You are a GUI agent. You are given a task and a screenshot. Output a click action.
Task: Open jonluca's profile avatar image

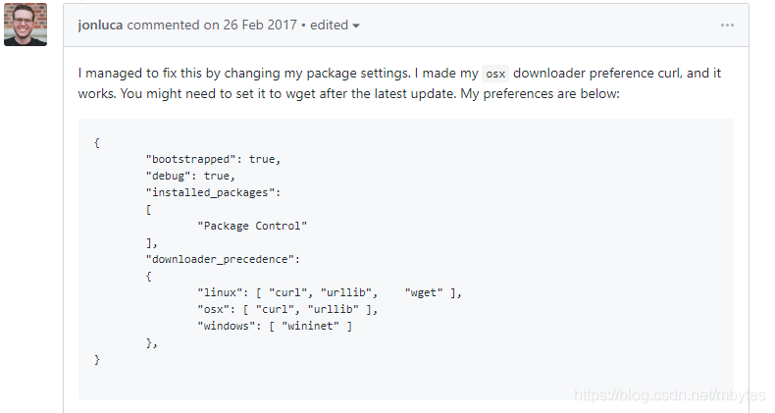26,25
